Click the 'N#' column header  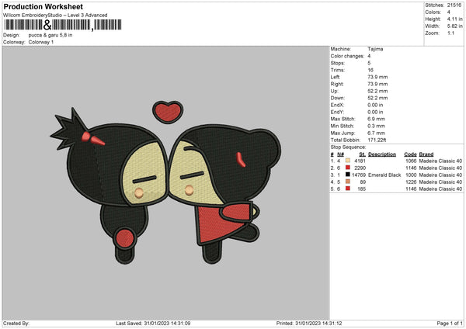pos(341,154)
